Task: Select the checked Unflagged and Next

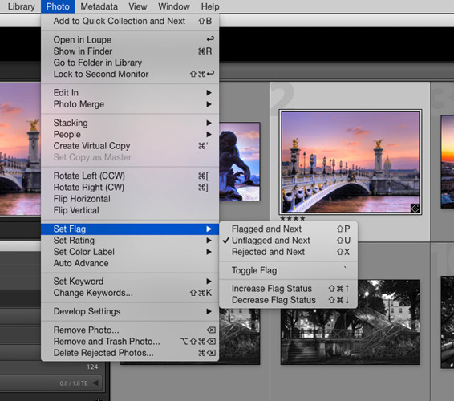Action: 289,241
